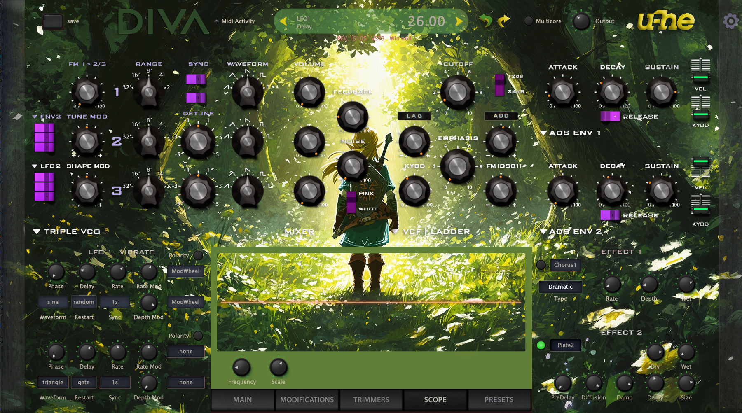Click the ModWheel Rate Mod source button
742x413 pixels.
point(185,271)
